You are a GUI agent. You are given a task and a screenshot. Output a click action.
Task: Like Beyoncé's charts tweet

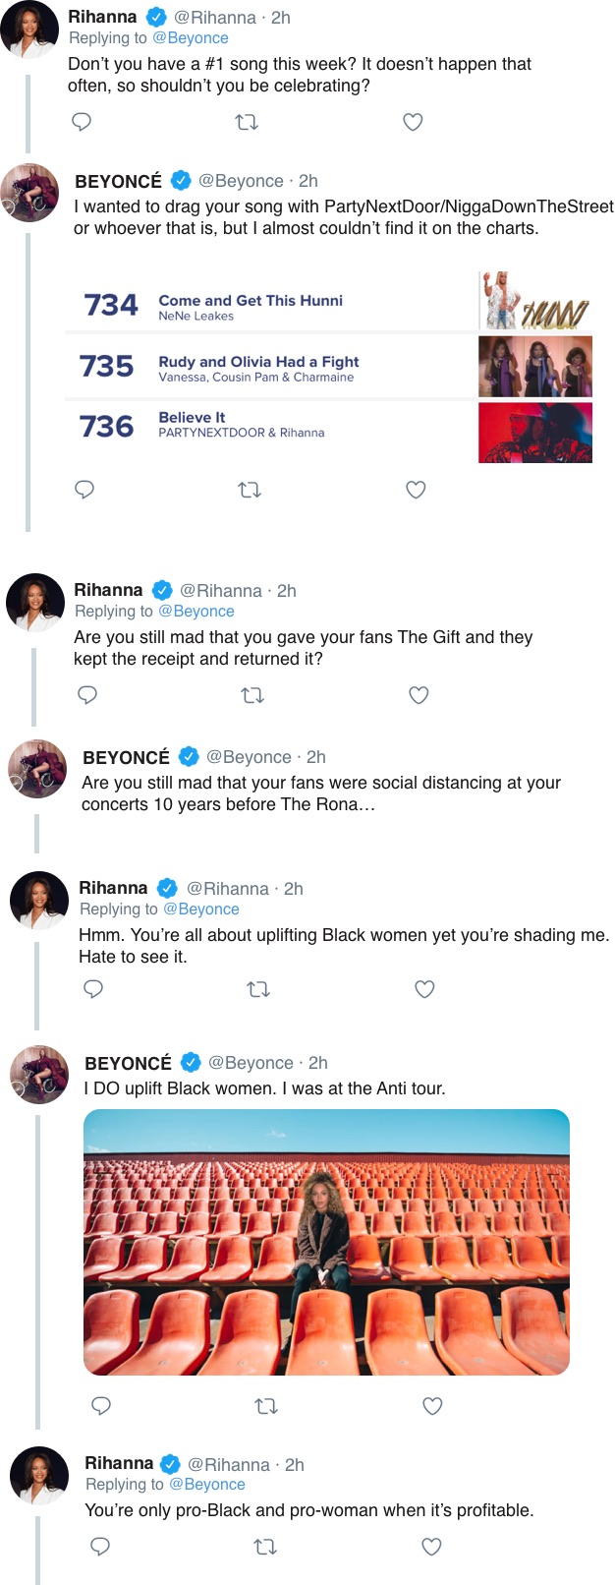point(417,490)
